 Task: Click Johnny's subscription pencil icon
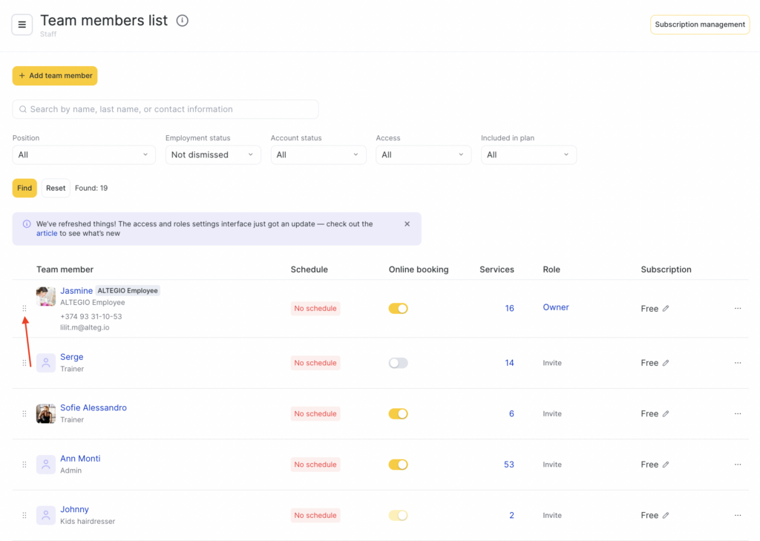click(x=666, y=515)
